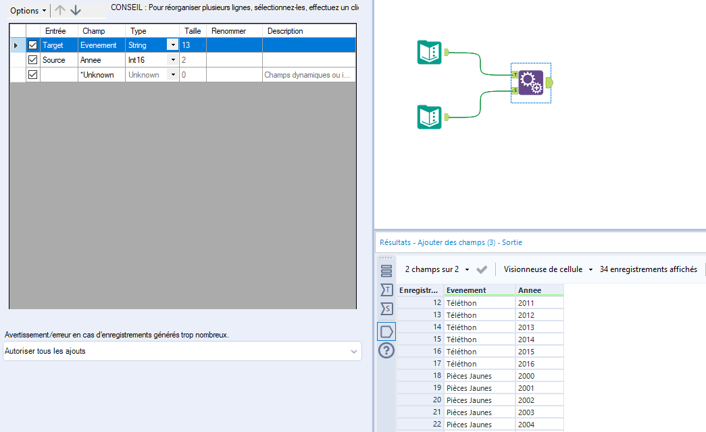Image resolution: width=706 pixels, height=432 pixels.
Task: Click the top Input Data tool
Action: (x=429, y=52)
